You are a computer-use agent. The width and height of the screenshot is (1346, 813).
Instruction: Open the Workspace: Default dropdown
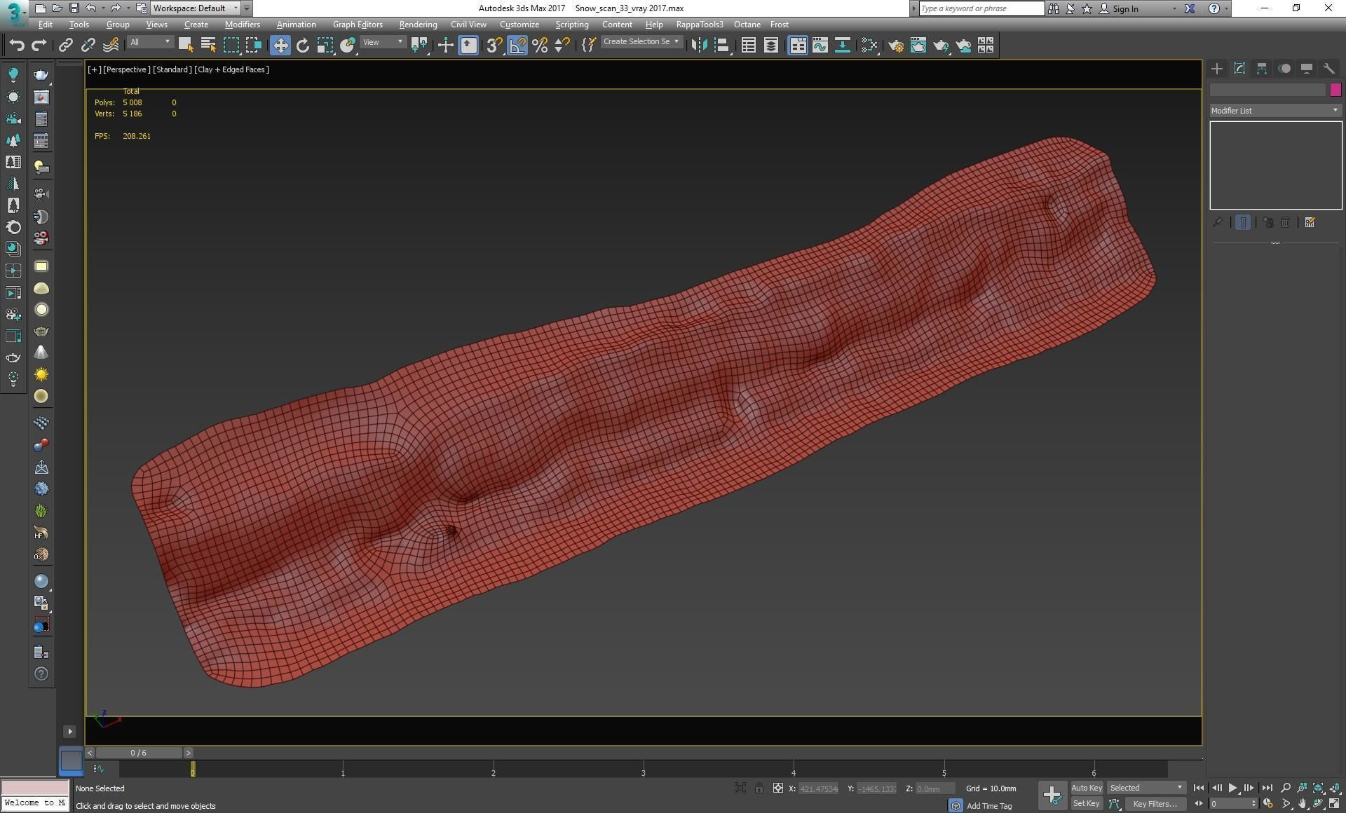click(196, 8)
